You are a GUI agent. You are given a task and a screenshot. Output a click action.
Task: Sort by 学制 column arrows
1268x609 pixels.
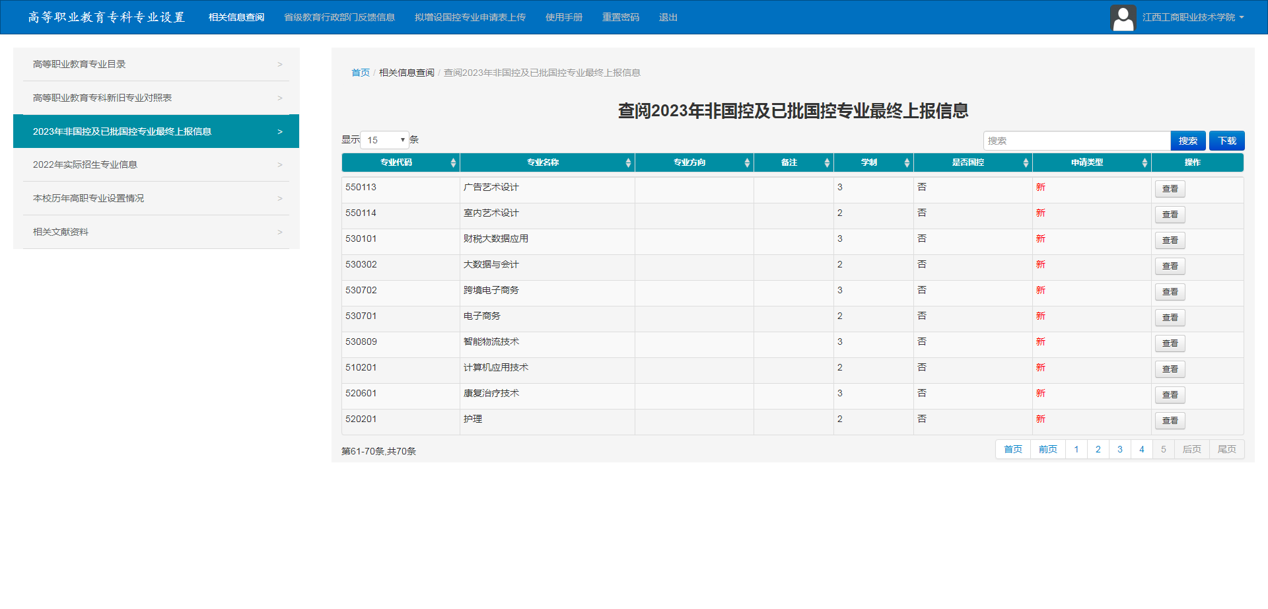907,162
